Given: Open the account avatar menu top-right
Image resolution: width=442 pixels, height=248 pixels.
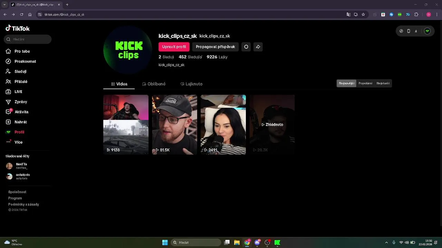Looking at the screenshot, I should (427, 31).
